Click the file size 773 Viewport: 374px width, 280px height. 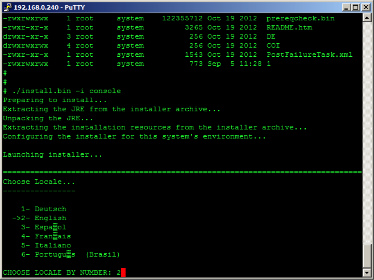[x=196, y=64]
